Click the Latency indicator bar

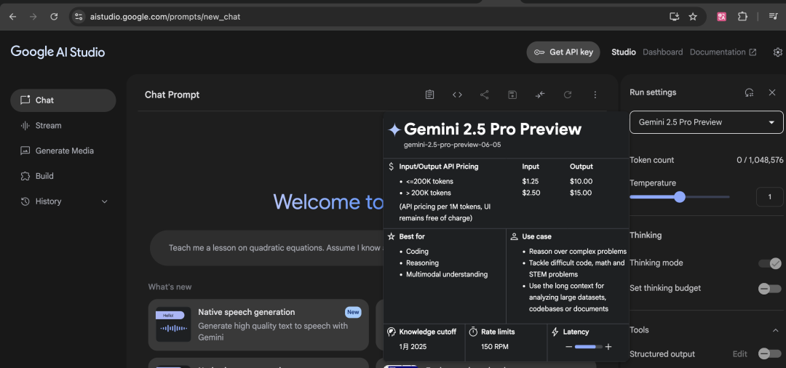[589, 346]
